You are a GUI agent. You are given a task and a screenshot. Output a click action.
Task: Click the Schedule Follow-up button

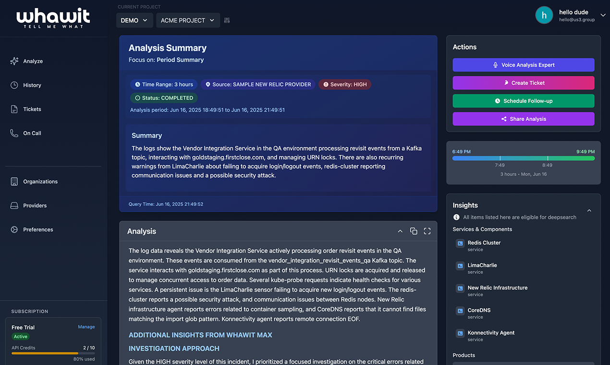pyautogui.click(x=524, y=101)
